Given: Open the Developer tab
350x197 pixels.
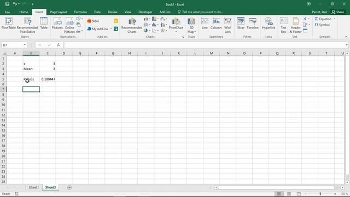Looking at the screenshot, I should [x=145, y=12].
